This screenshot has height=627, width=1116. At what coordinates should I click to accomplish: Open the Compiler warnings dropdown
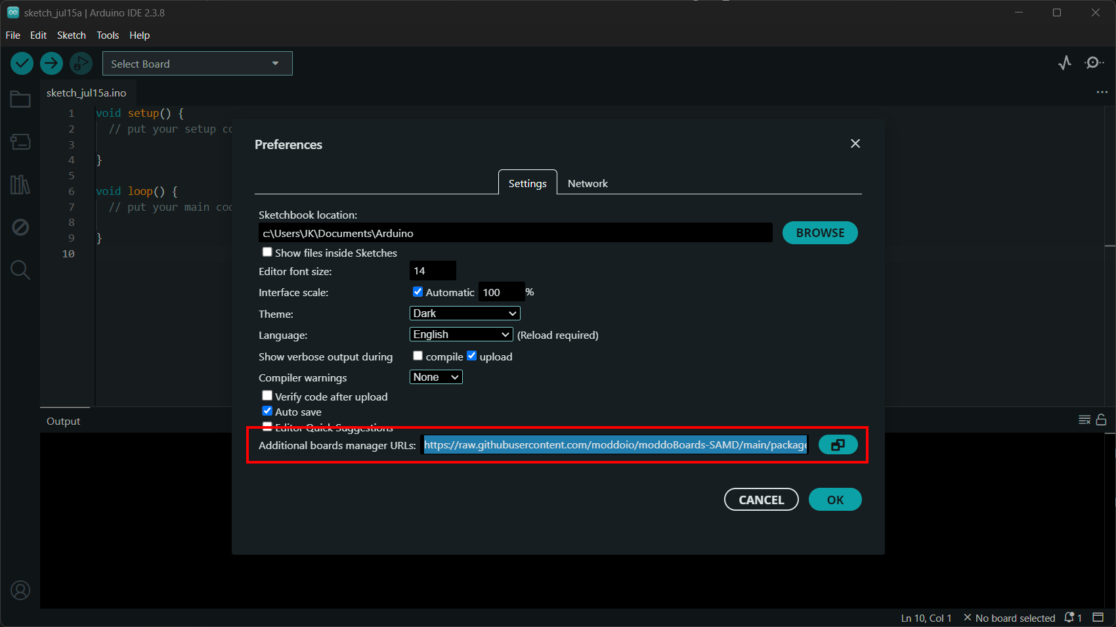(x=436, y=377)
